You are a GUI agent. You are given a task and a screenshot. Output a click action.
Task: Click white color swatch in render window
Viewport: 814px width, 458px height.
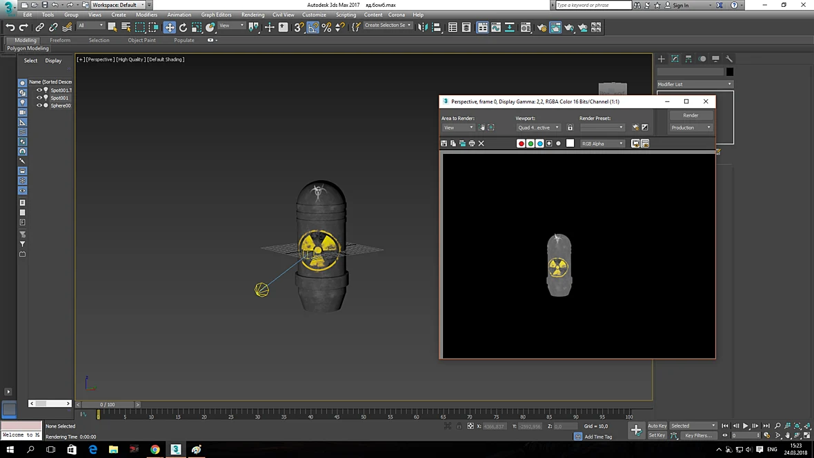pyautogui.click(x=570, y=143)
